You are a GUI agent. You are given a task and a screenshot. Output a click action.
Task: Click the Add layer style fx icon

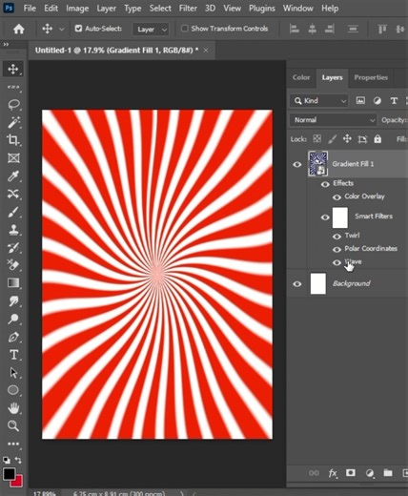(x=333, y=473)
